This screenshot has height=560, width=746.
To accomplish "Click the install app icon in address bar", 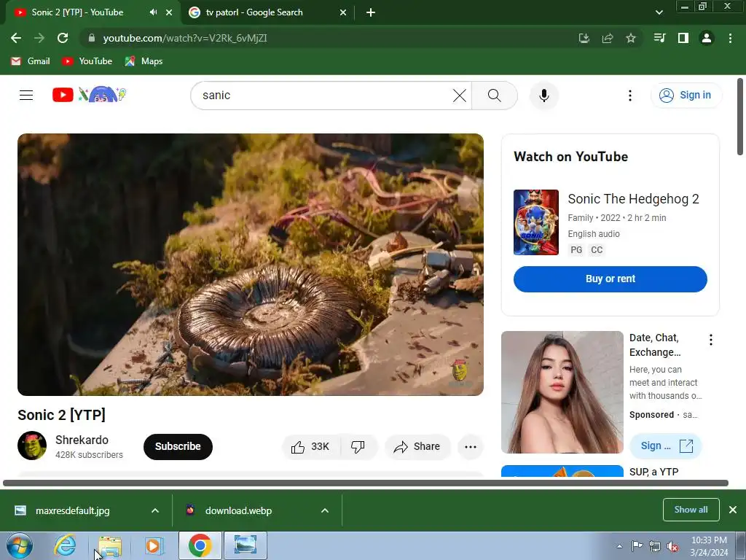I will (x=584, y=38).
